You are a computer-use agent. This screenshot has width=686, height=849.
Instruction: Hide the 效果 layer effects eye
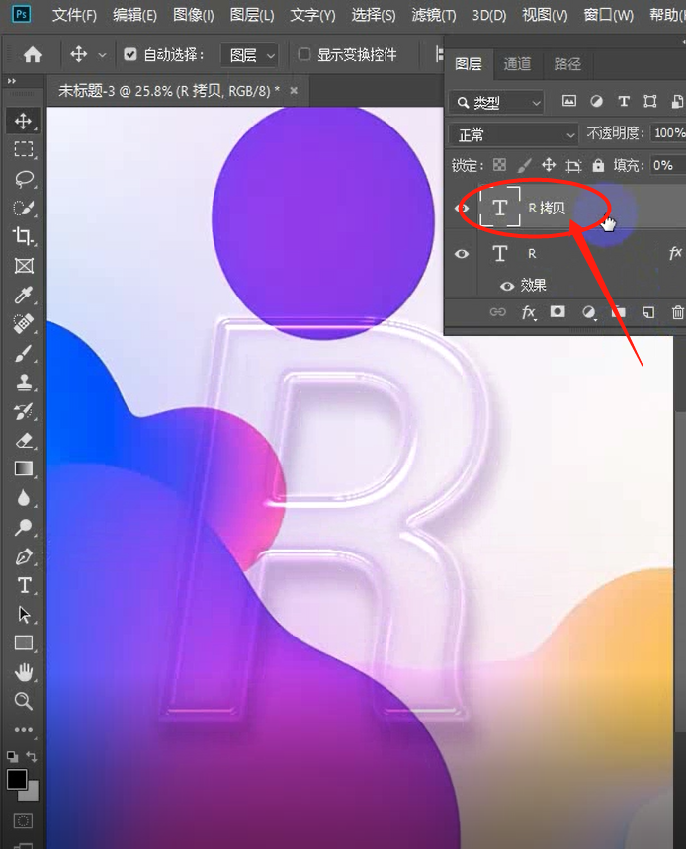(507, 286)
